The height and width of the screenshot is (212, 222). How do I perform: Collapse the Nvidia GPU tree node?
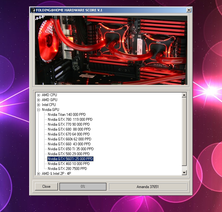point(38,110)
